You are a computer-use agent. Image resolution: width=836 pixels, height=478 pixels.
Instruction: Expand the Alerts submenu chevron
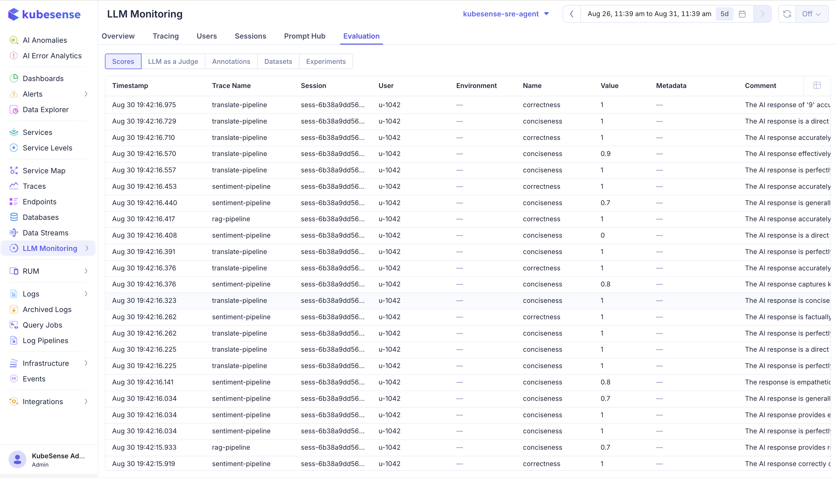point(86,94)
